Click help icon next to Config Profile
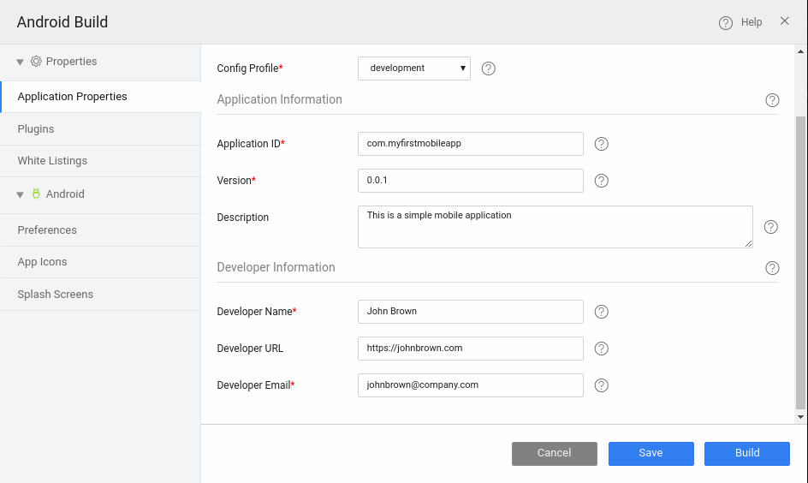Screen dimensions: 808x483 pyautogui.click(x=489, y=69)
